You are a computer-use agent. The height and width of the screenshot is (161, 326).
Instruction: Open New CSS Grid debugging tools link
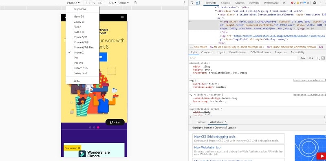pos(215,137)
